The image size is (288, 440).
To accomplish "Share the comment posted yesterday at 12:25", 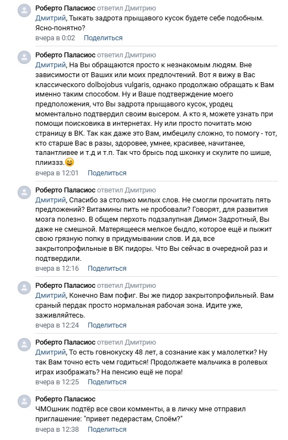I will (x=107, y=382).
